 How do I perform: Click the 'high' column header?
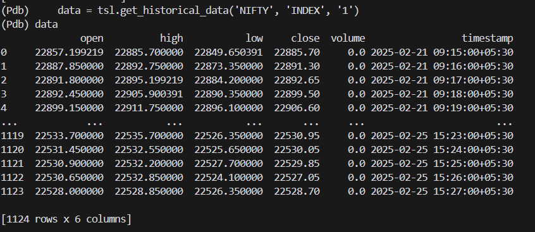tap(171, 38)
